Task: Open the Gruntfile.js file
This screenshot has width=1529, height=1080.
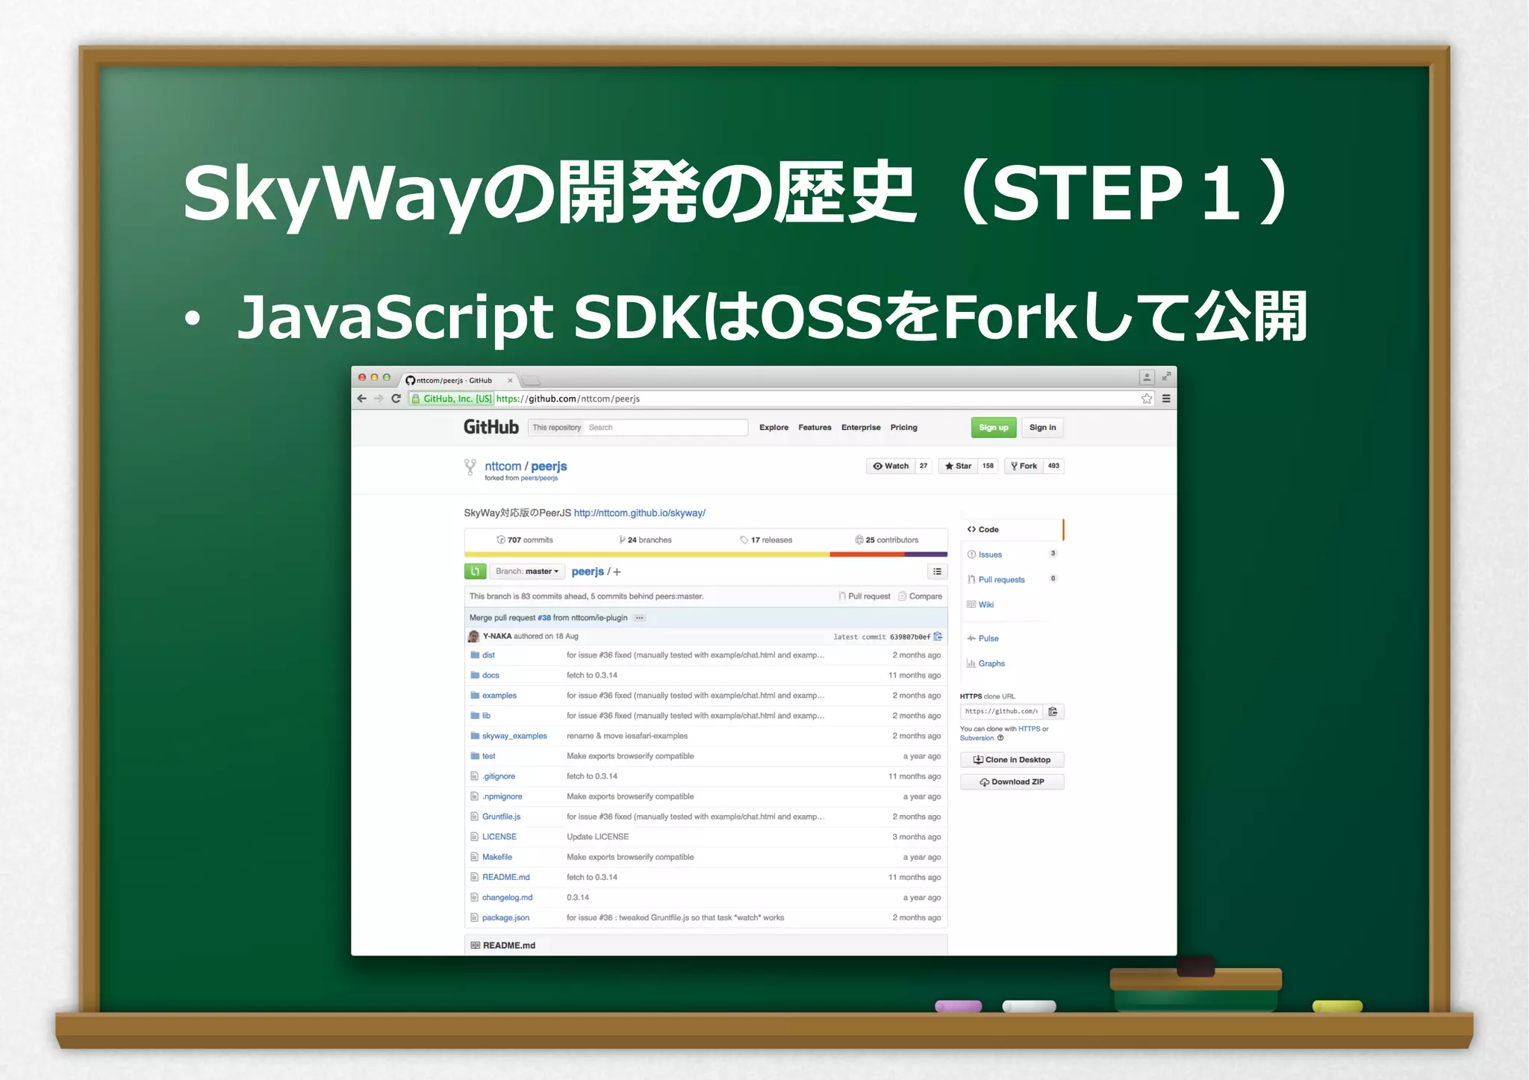Action: click(x=502, y=817)
